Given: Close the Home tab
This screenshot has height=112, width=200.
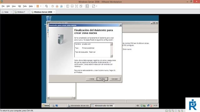Looking at the screenshot, I should pos(11,12).
